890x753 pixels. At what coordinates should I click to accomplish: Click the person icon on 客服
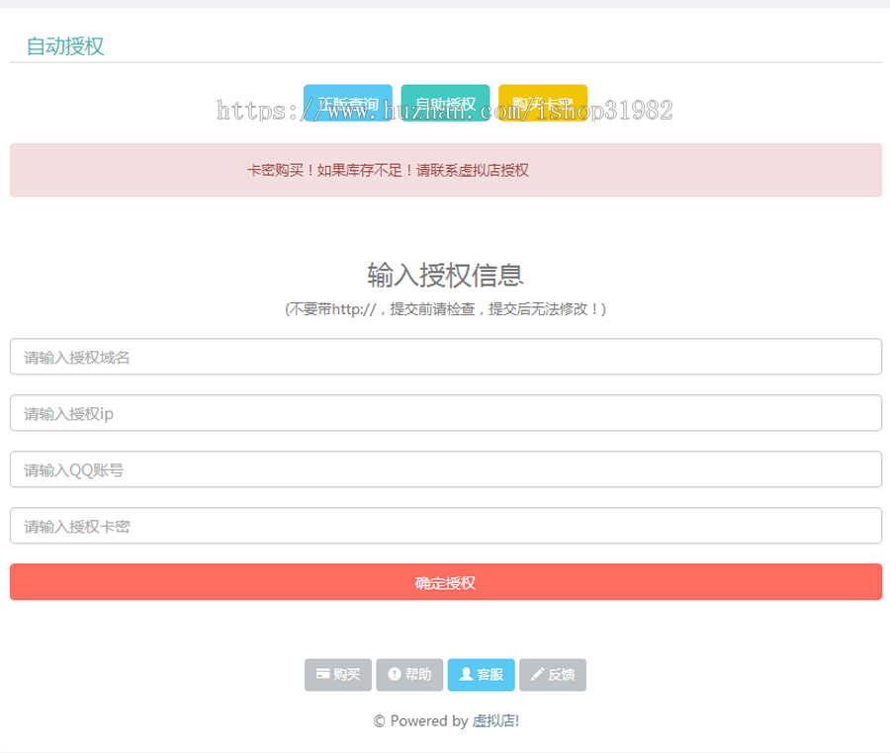coord(466,674)
